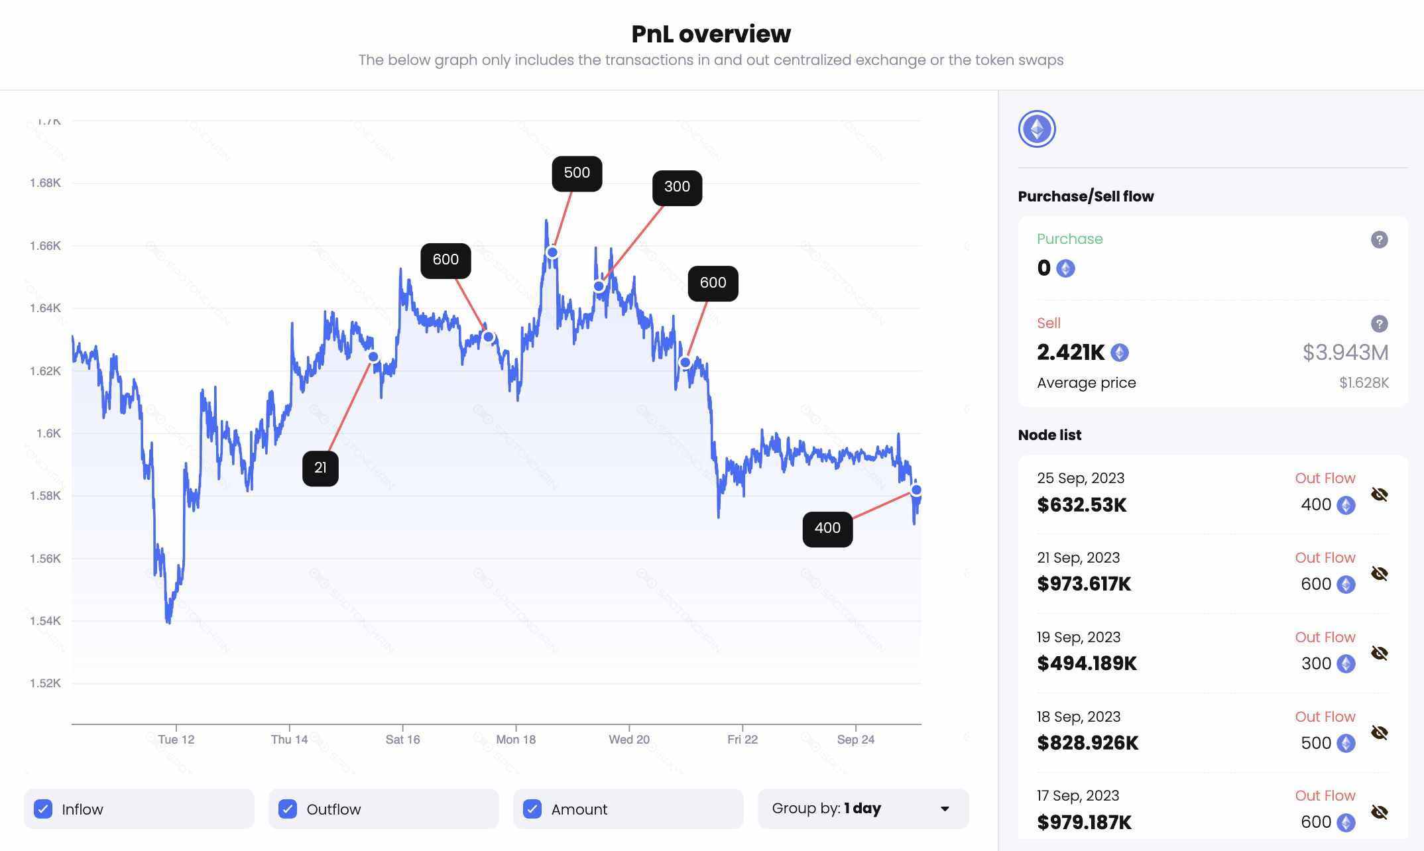This screenshot has height=851, width=1424.
Task: Toggle eye icon for 18 Sep, 2023 node
Action: pos(1379,732)
